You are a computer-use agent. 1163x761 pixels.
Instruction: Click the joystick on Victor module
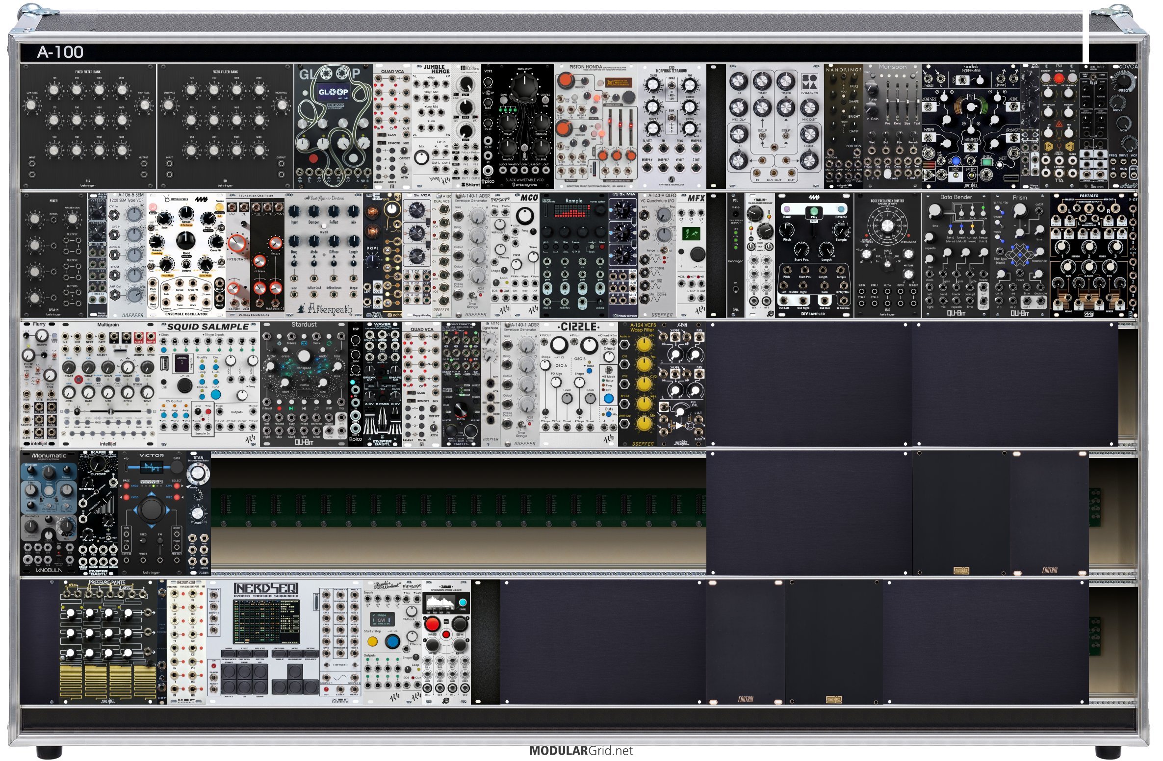[x=151, y=510]
